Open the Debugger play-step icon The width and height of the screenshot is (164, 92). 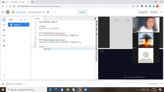(4, 35)
